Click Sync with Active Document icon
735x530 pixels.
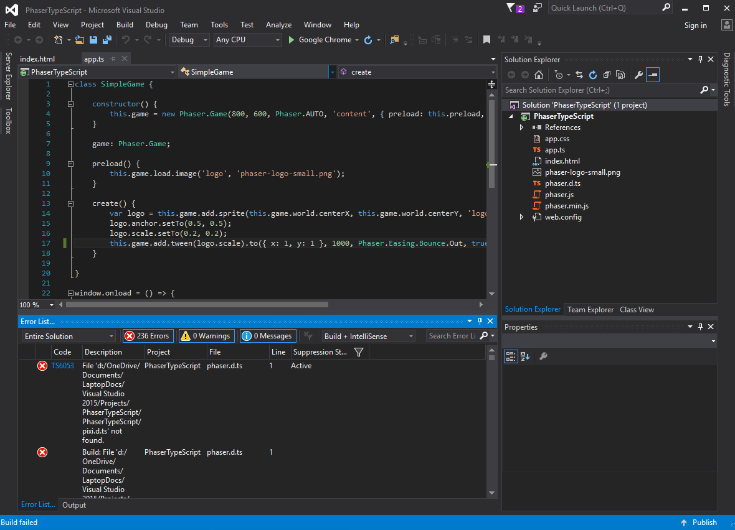pyautogui.click(x=579, y=75)
